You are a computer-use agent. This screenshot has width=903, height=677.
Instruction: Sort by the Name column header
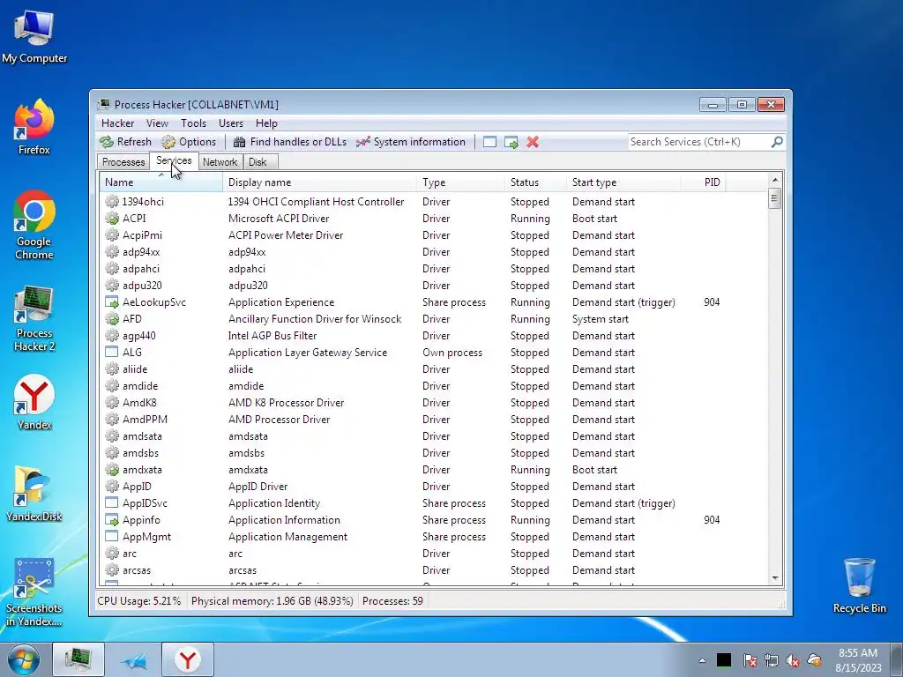pos(160,182)
